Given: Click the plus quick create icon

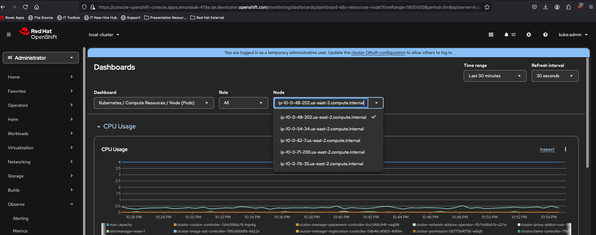Looking at the screenshot, I should point(529,35).
